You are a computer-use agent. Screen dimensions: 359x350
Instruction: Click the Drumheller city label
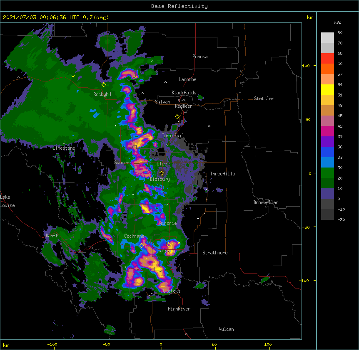click(x=266, y=202)
